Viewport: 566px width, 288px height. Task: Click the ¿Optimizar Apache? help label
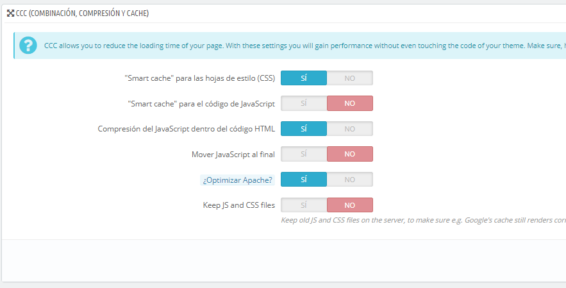(238, 180)
